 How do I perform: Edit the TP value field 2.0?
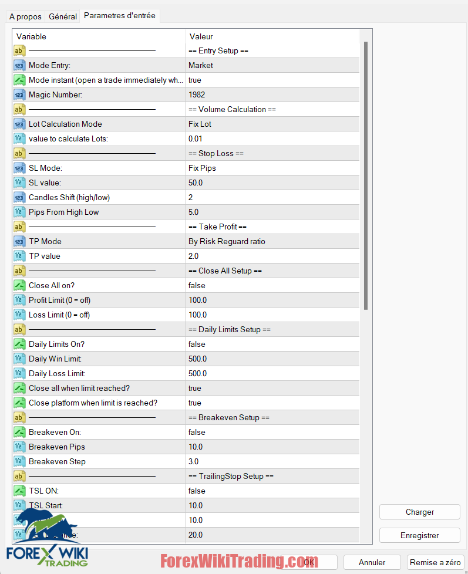[273, 256]
